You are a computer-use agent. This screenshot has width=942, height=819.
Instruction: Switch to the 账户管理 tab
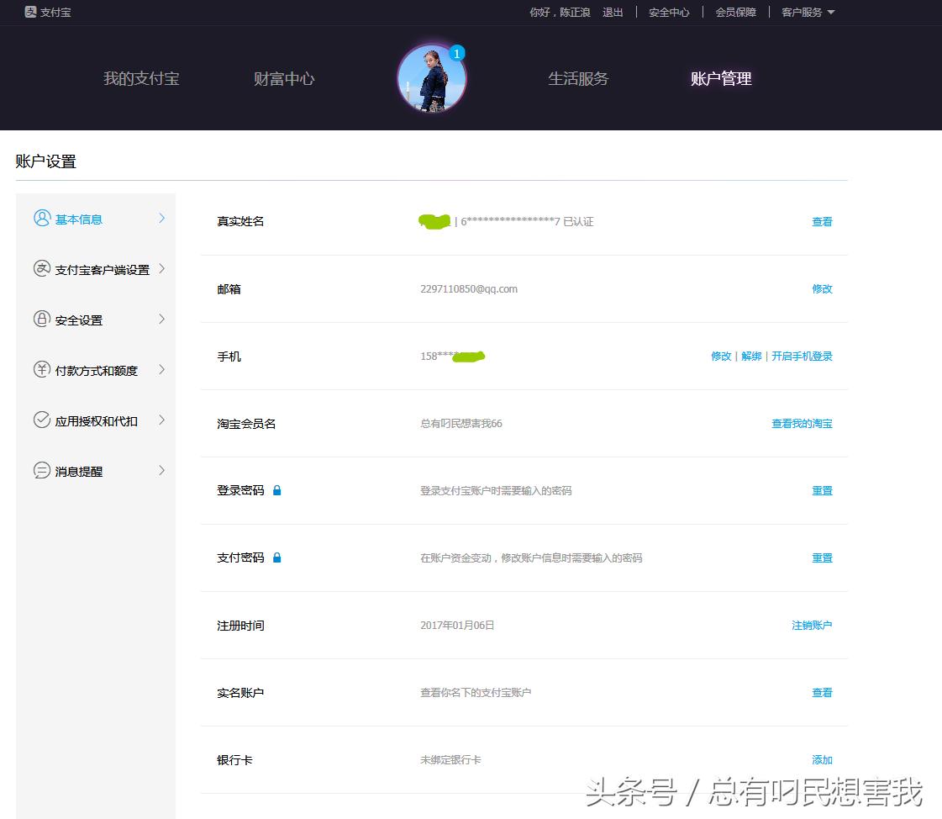[x=721, y=78]
